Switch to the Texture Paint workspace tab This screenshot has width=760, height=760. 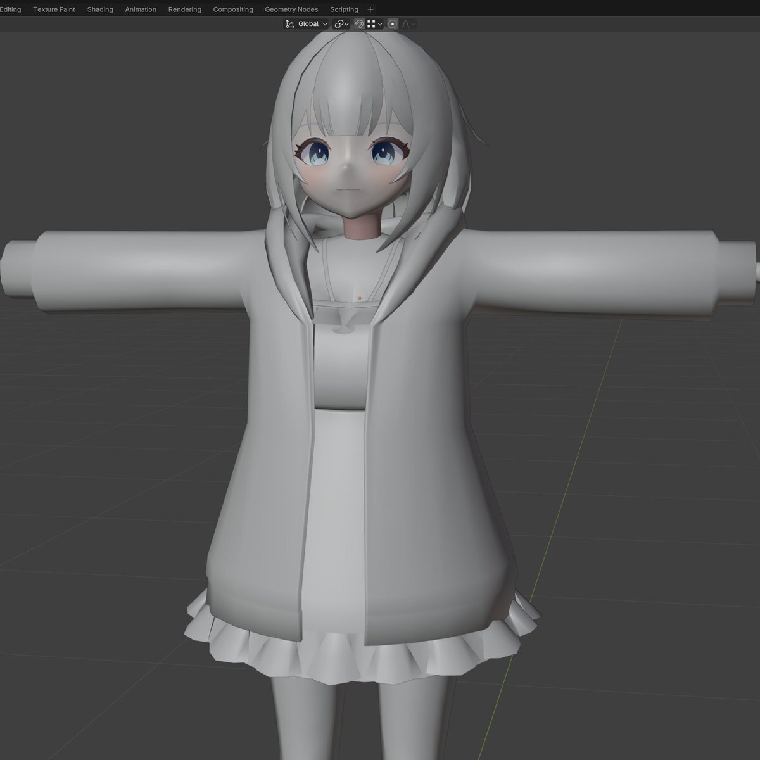point(54,9)
